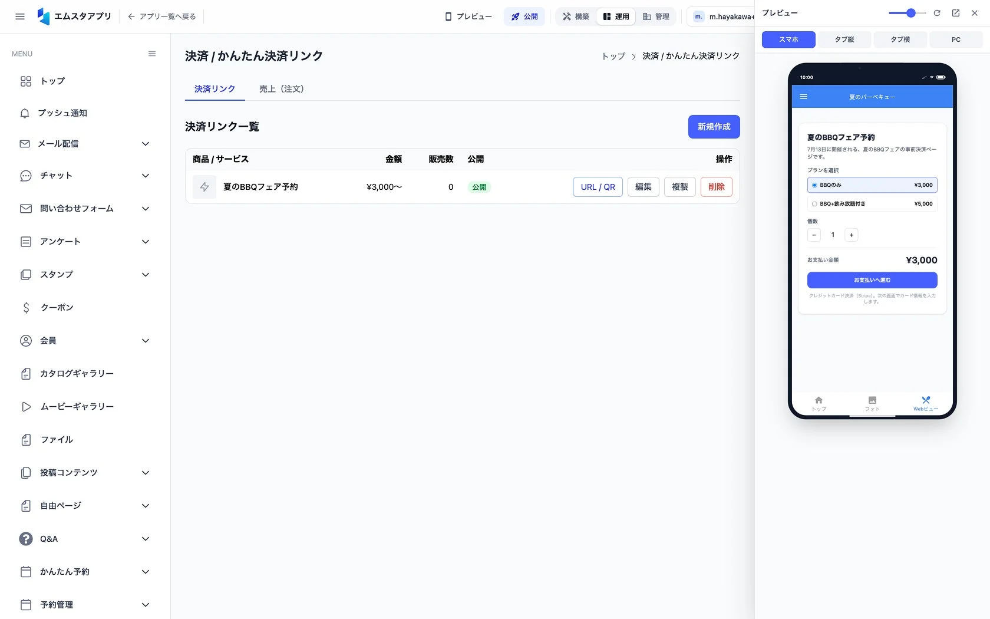The height and width of the screenshot is (619, 990).
Task: Switch to 運用 mode
Action: click(x=616, y=17)
